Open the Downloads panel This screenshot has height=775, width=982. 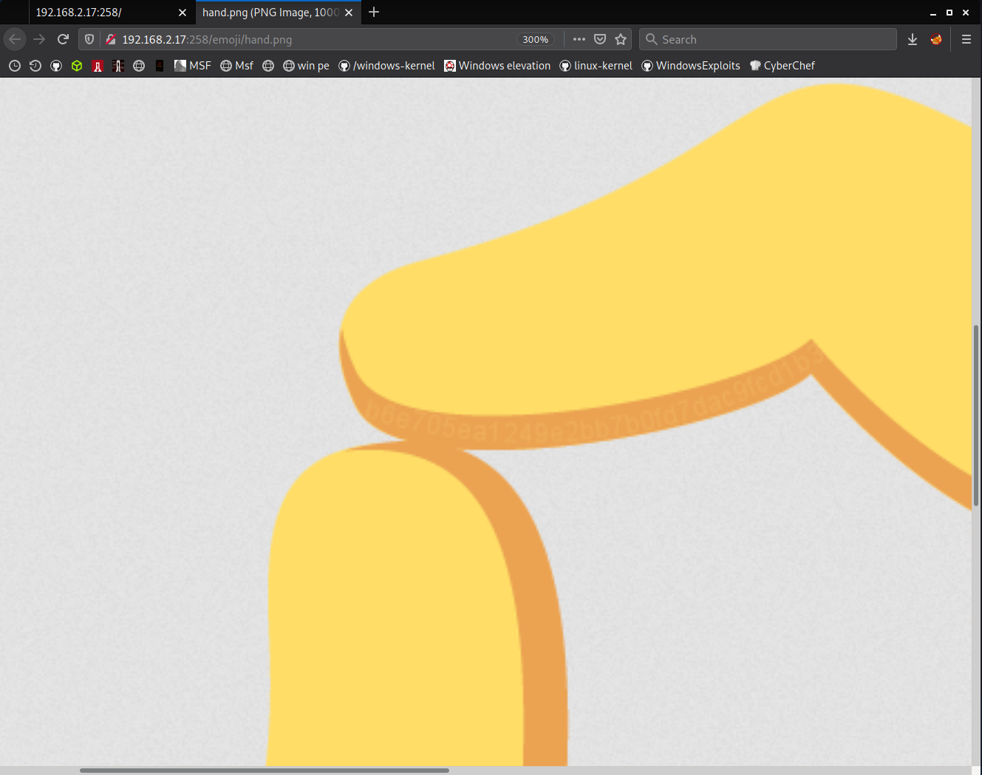coord(913,39)
